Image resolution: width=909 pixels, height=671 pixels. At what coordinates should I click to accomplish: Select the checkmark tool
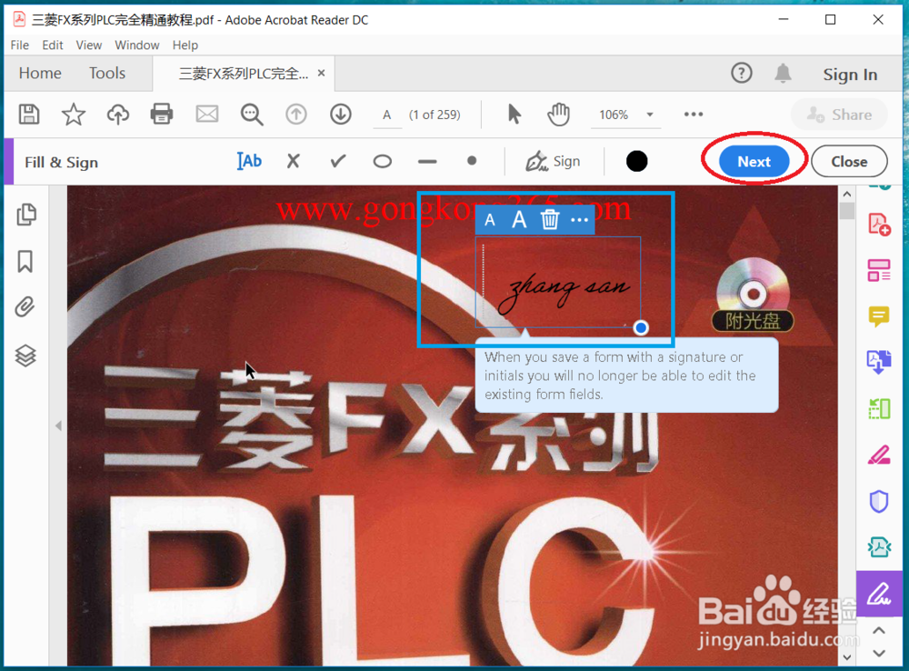[338, 161]
